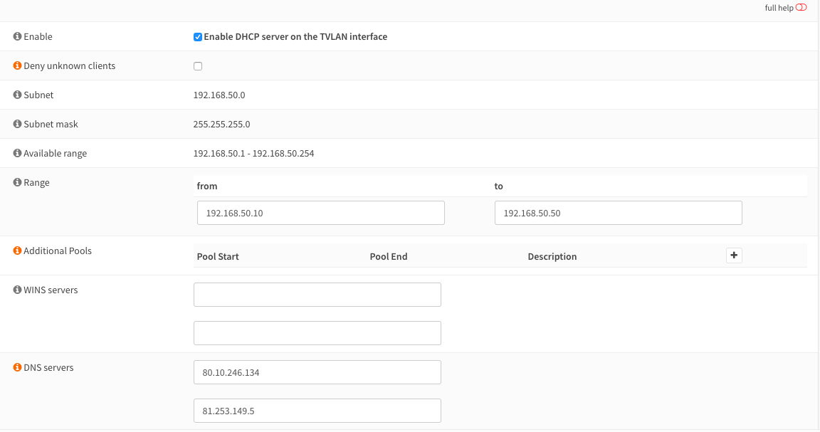Click the Enable DHCP server label text
820x432 pixels.
coord(295,36)
